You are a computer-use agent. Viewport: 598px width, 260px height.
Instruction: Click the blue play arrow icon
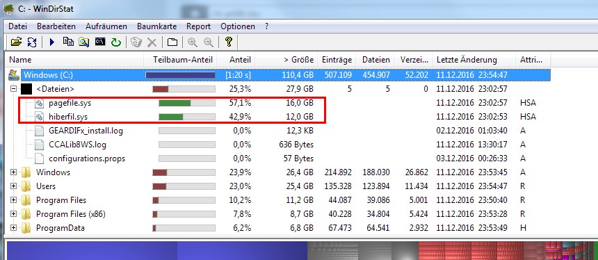pos(52,42)
